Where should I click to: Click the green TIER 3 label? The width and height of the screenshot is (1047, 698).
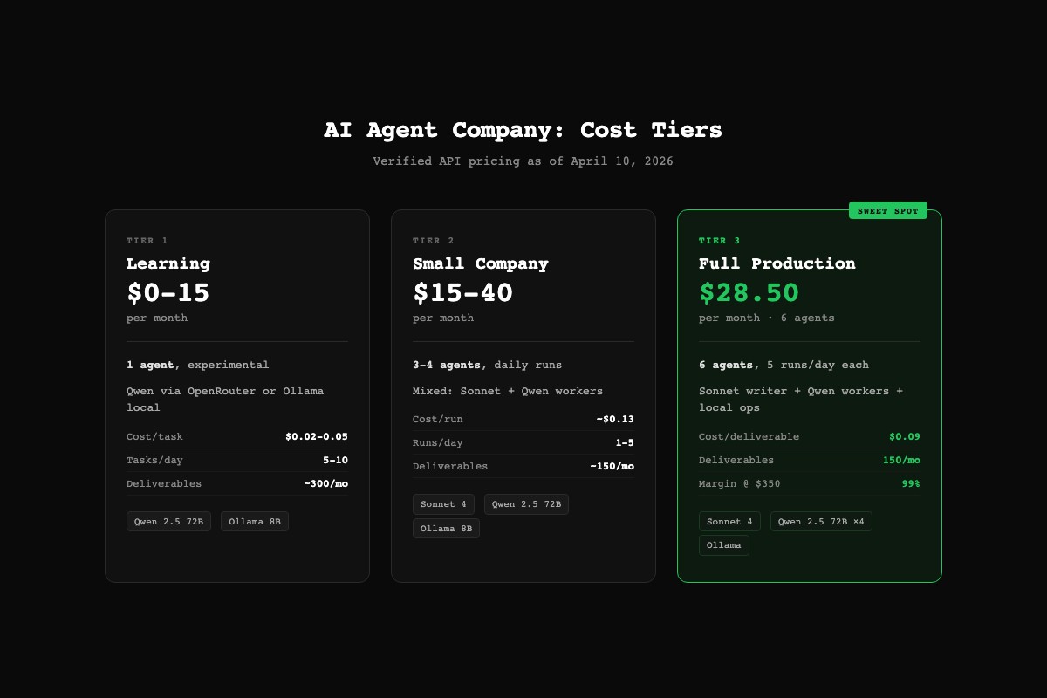(719, 241)
